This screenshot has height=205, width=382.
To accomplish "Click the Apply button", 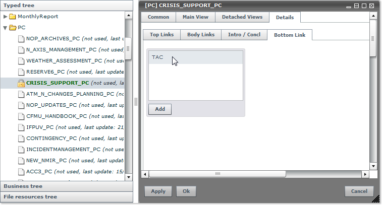I will pos(158,191).
